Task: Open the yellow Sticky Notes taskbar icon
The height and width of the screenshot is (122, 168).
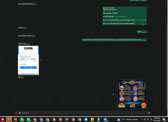Action: coord(92,119)
